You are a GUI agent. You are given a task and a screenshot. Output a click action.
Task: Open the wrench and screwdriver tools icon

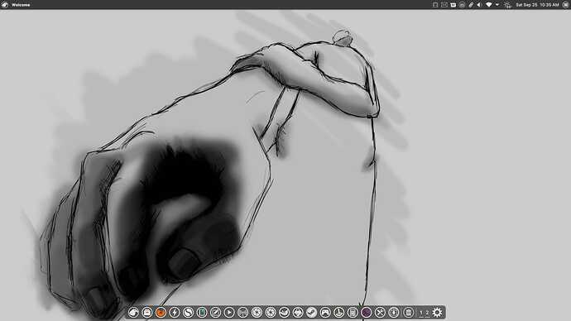[380, 312]
